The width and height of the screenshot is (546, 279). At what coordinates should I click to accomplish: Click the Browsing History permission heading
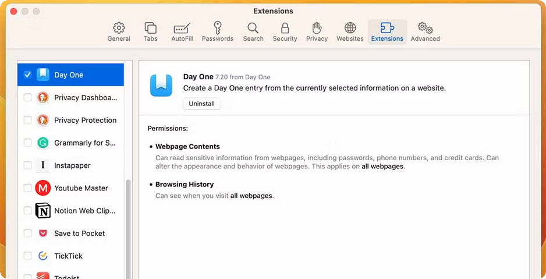pos(185,185)
